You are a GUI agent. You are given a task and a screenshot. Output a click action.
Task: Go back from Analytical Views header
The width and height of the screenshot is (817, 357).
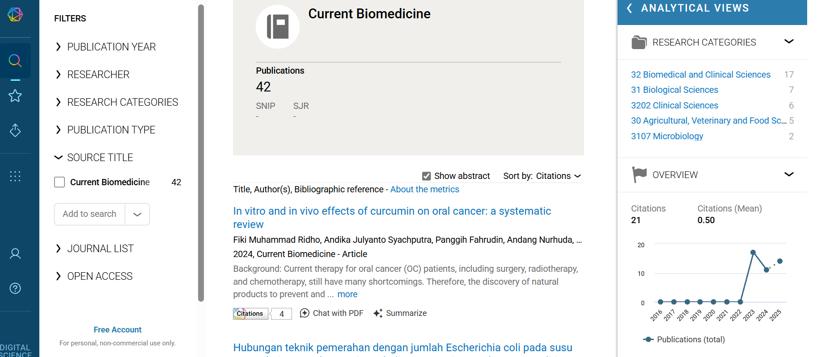tap(630, 8)
